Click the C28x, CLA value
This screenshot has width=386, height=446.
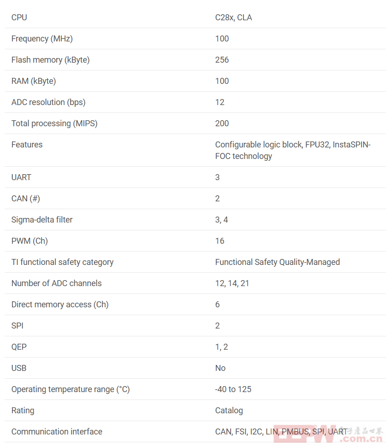click(233, 18)
